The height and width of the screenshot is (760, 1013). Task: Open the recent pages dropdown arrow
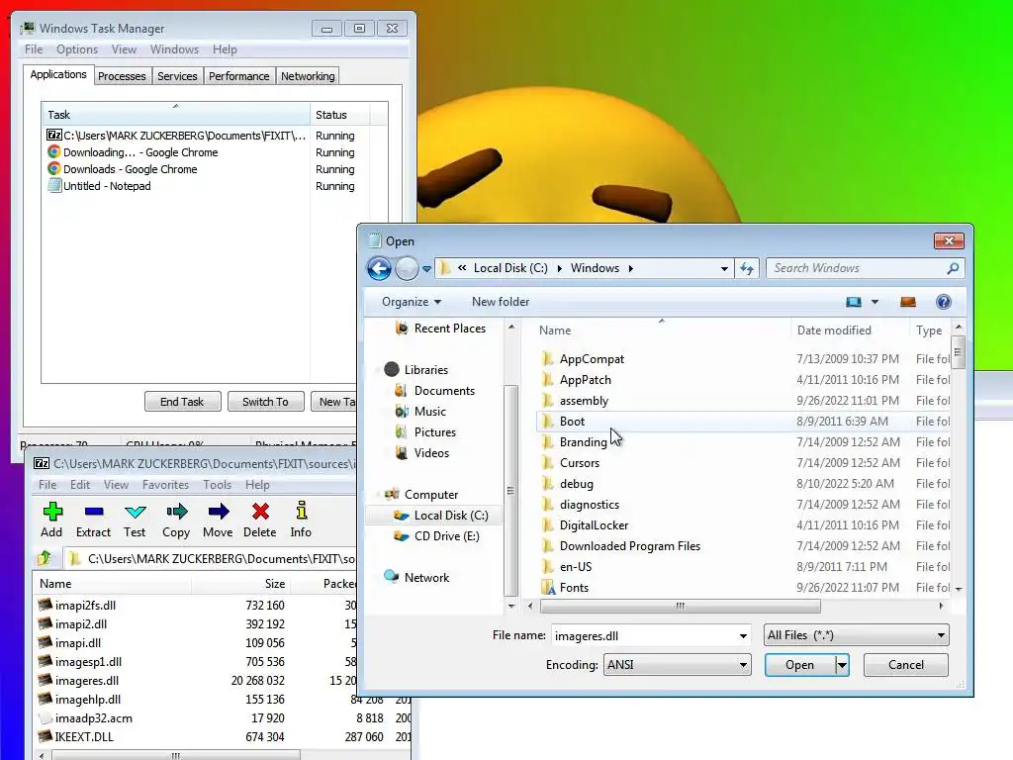point(426,269)
